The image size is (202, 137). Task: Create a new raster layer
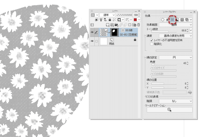tap(108, 25)
